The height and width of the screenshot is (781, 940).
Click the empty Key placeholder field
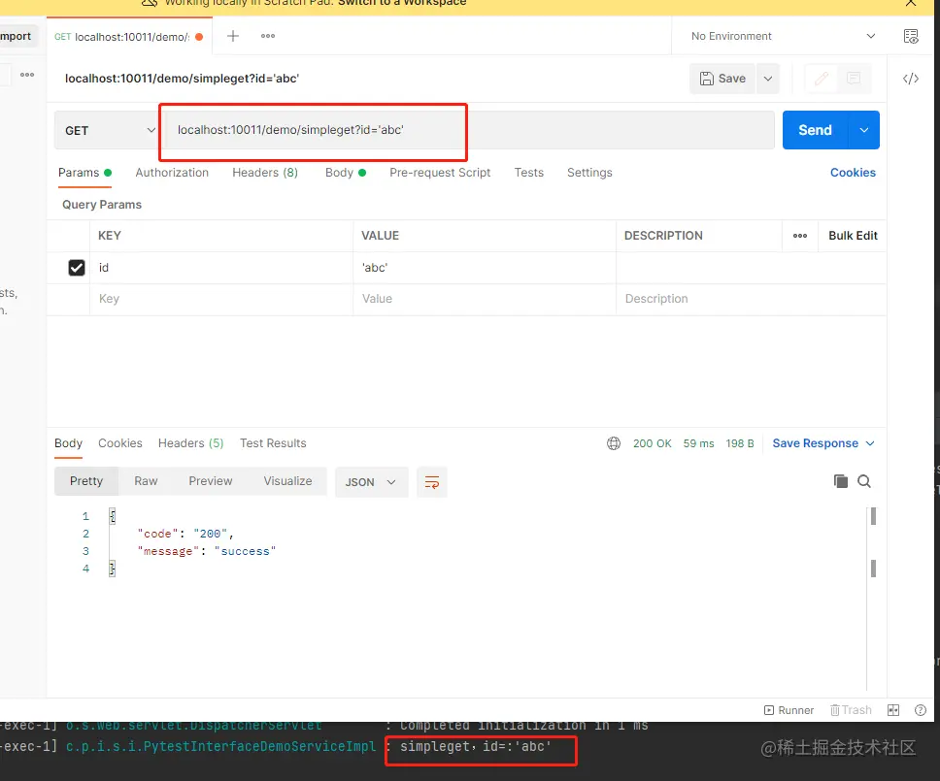[221, 299]
